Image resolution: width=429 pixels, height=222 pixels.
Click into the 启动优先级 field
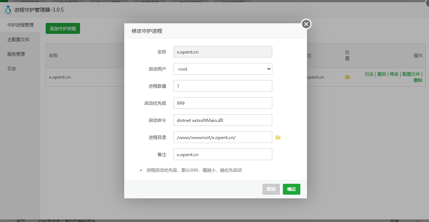[x=223, y=103]
